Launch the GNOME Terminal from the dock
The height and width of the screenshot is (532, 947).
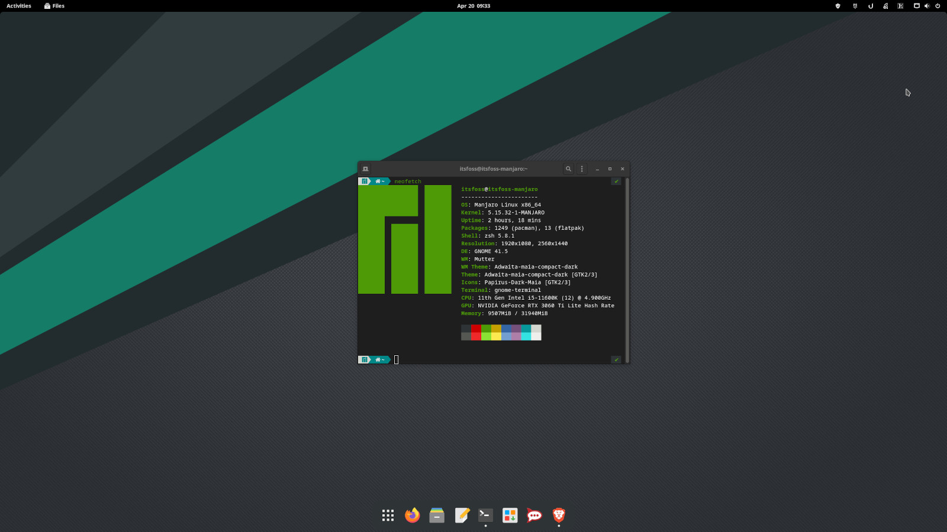[x=485, y=515]
